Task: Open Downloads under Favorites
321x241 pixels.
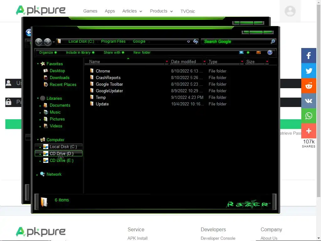Action: click(x=59, y=78)
